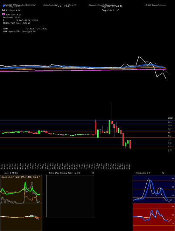Open the red RSI chart panel

click(x=154, y=217)
